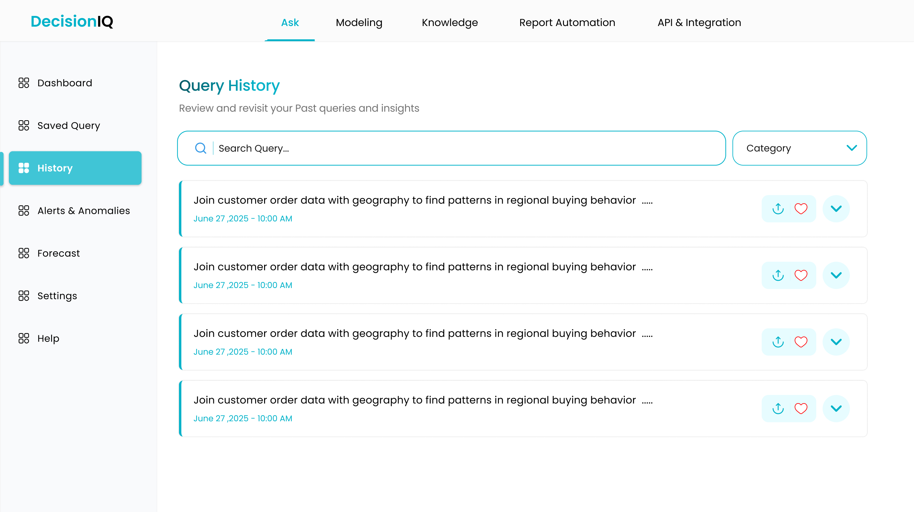
Task: Expand the first query with its chevron
Action: [836, 208]
